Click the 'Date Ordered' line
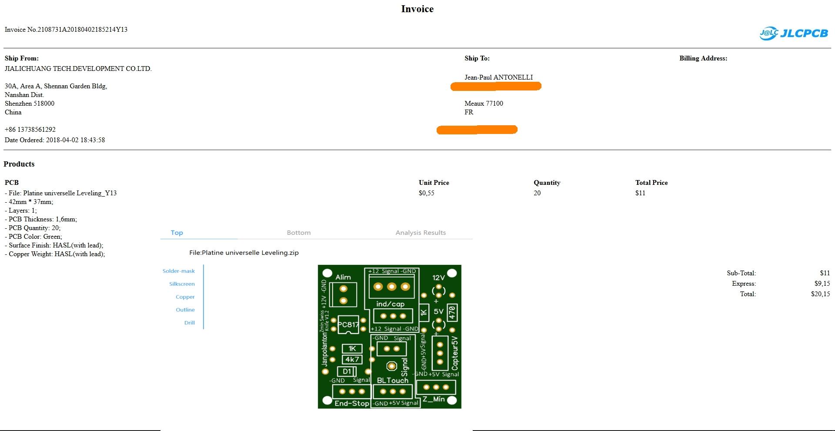 (x=55, y=140)
